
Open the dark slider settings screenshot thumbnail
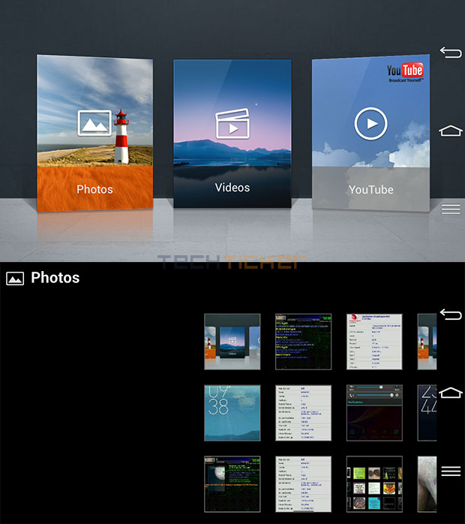(x=374, y=413)
